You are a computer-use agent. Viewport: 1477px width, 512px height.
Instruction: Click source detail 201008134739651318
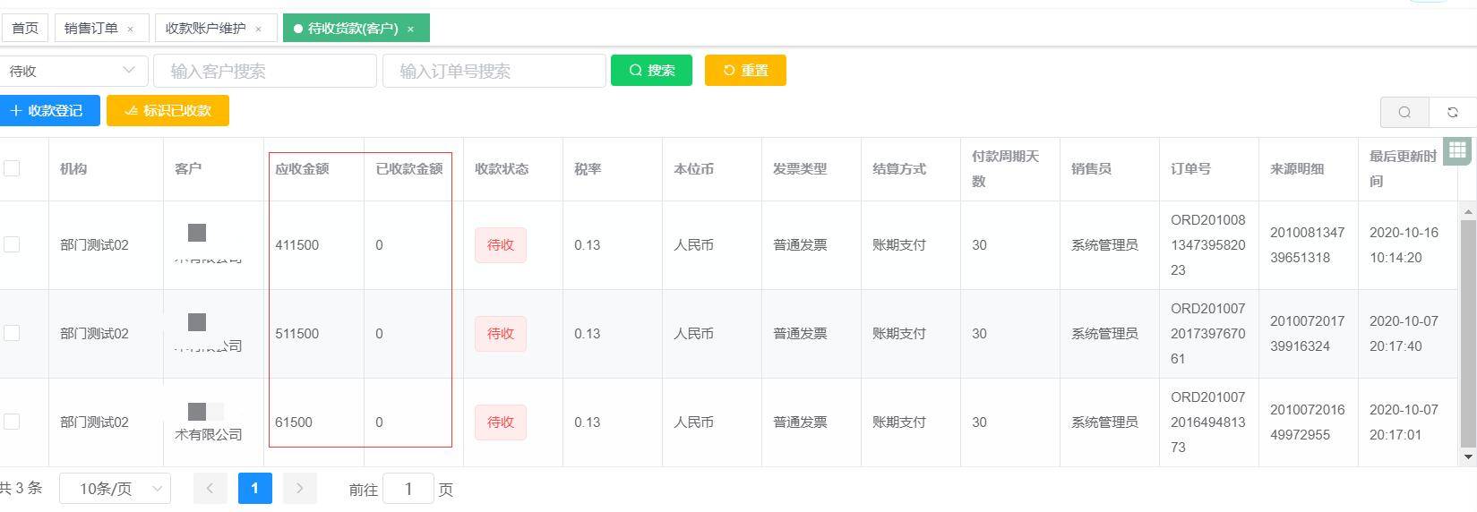tap(1307, 244)
